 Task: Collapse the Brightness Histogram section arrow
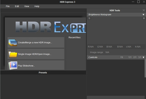click(x=143, y=15)
